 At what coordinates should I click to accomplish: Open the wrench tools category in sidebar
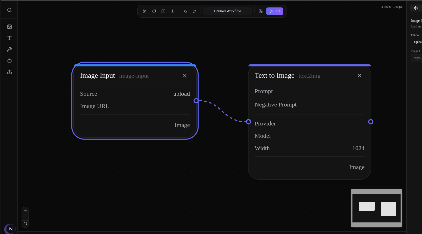(x=10, y=49)
